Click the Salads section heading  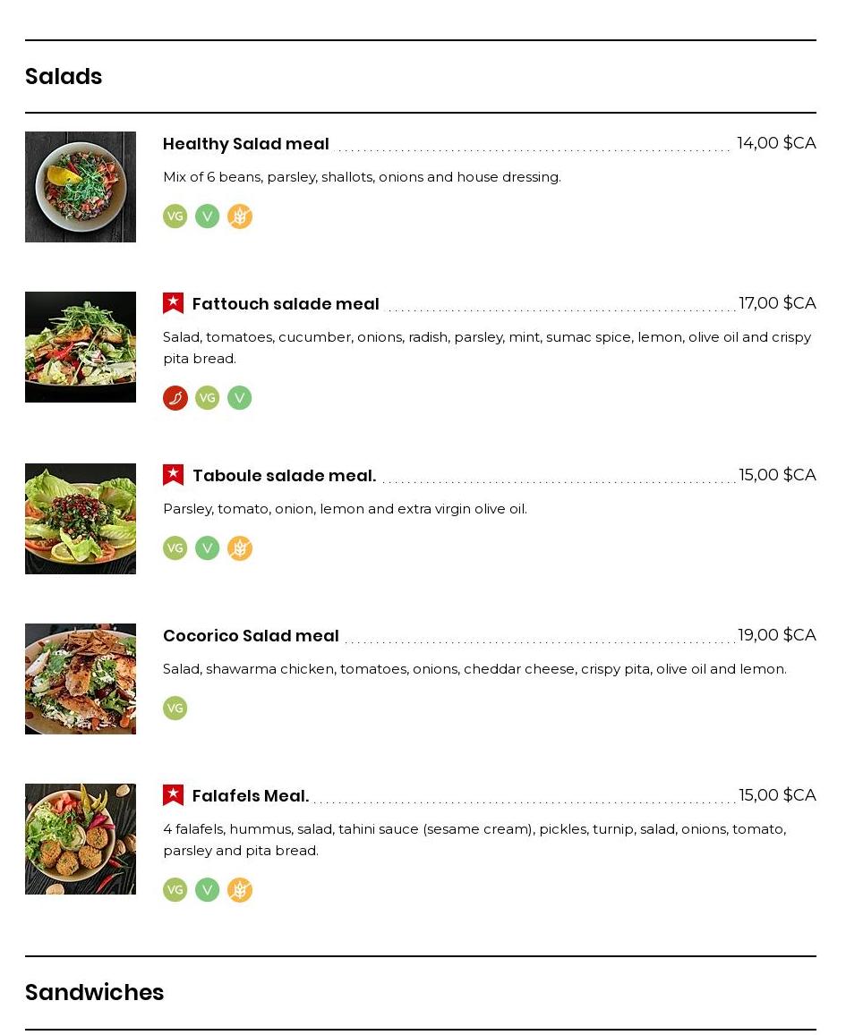pyautogui.click(x=64, y=77)
